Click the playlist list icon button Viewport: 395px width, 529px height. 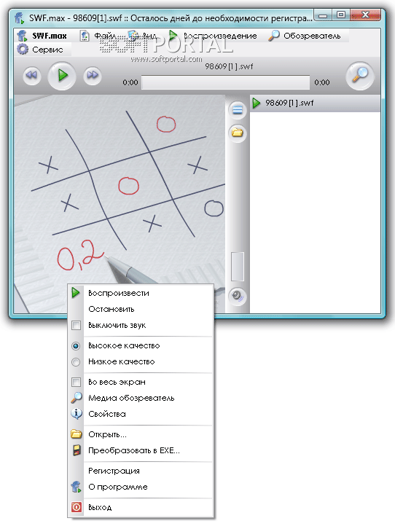(x=238, y=110)
